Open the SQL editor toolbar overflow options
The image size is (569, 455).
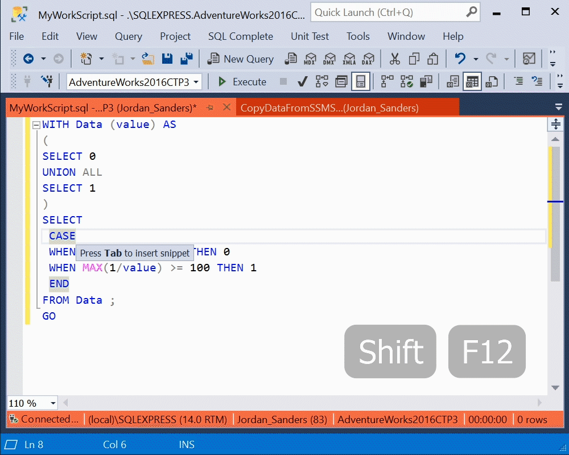tap(560, 81)
